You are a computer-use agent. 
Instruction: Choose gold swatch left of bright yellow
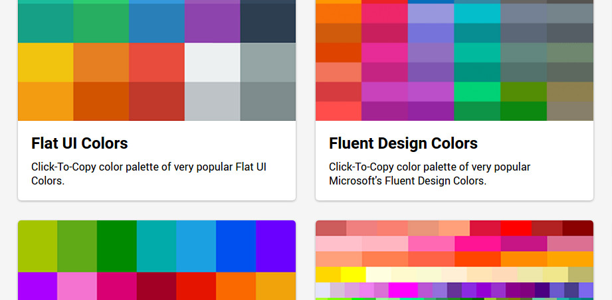(x=328, y=275)
